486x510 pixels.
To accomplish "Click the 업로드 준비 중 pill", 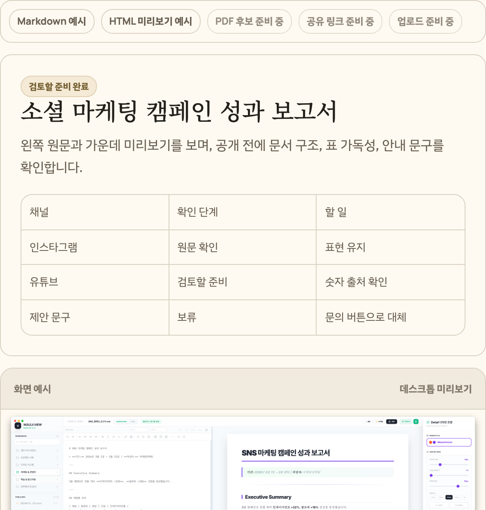I will pyautogui.click(x=426, y=21).
